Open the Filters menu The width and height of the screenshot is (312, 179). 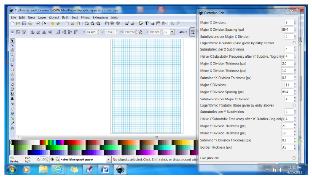(85, 18)
